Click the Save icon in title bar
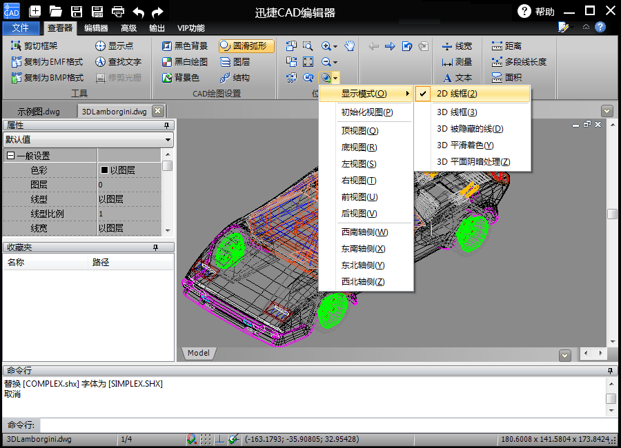The height and width of the screenshot is (448, 621). 77,11
